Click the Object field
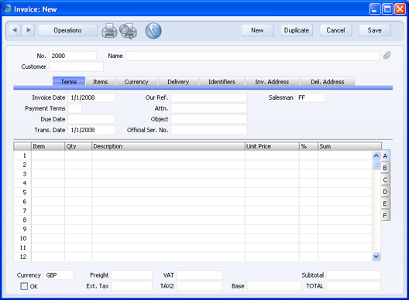This screenshot has height=300, width=409. point(209,119)
